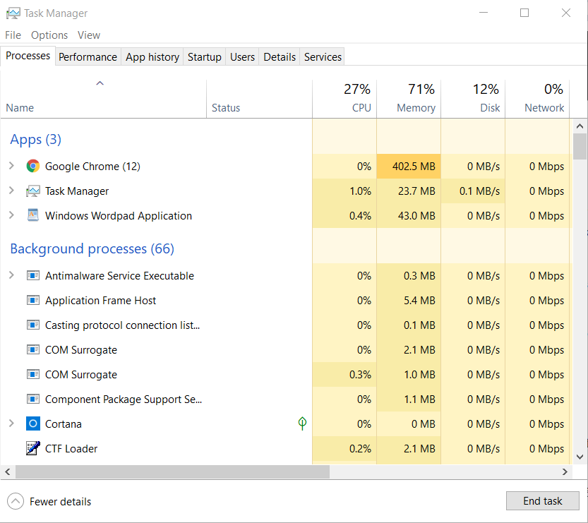Click the End task button
This screenshot has height=523, width=588.
[x=543, y=501]
